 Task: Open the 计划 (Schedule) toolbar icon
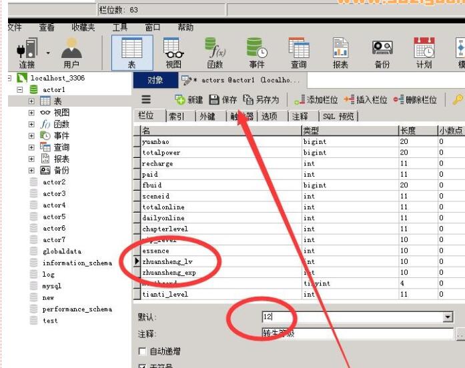(424, 51)
